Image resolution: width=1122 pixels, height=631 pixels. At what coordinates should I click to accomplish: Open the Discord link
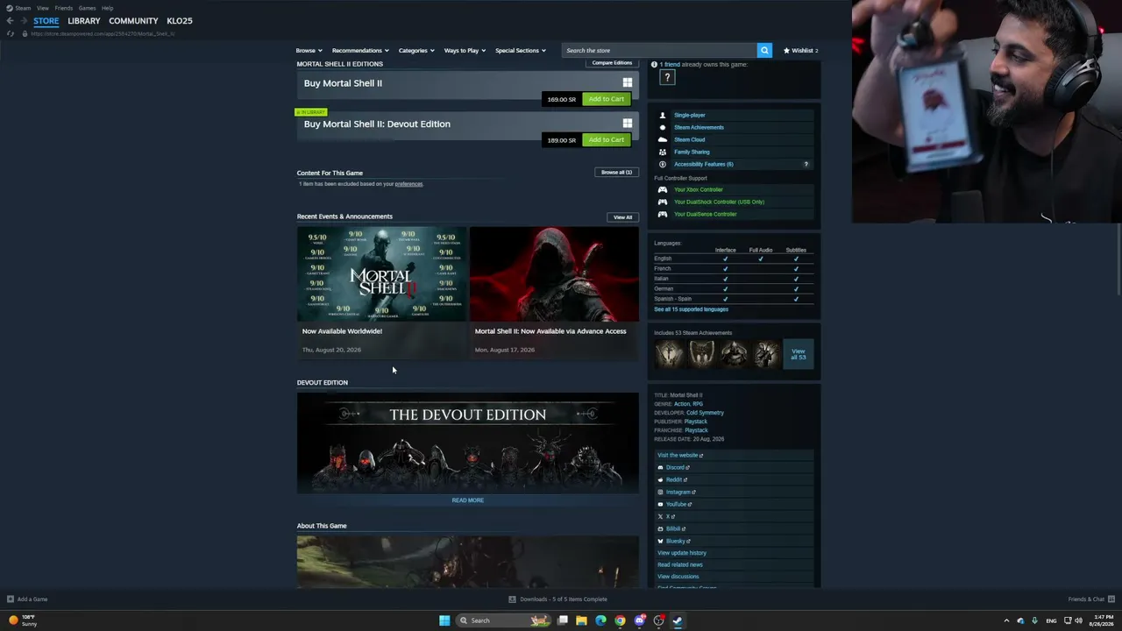[x=673, y=467]
